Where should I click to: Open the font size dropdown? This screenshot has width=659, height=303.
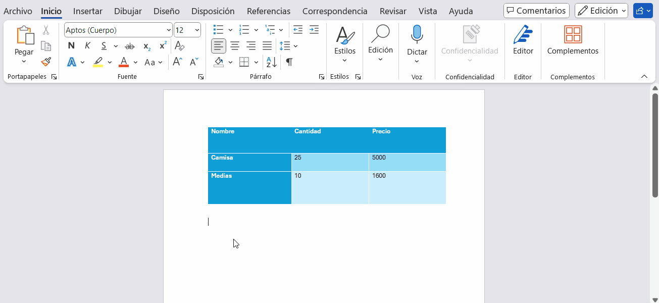[196, 30]
